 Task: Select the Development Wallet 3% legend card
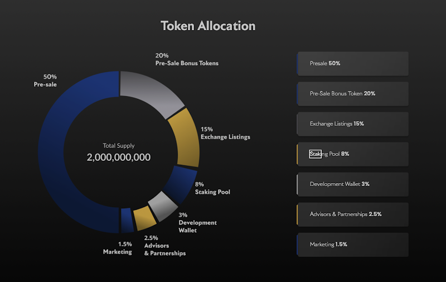pos(352,184)
